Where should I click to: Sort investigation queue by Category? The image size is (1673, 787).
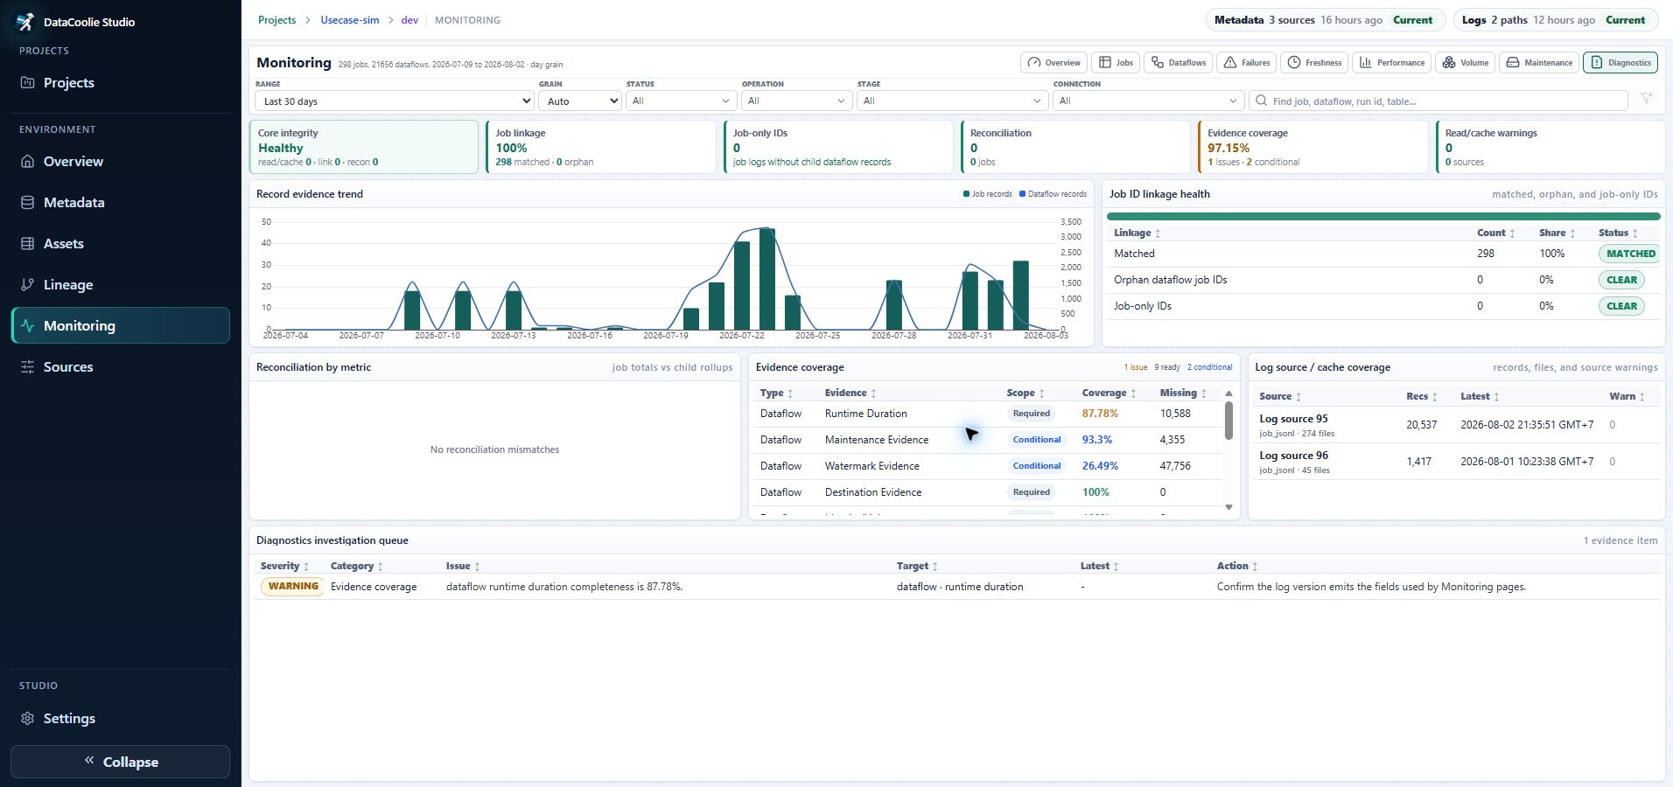(357, 567)
